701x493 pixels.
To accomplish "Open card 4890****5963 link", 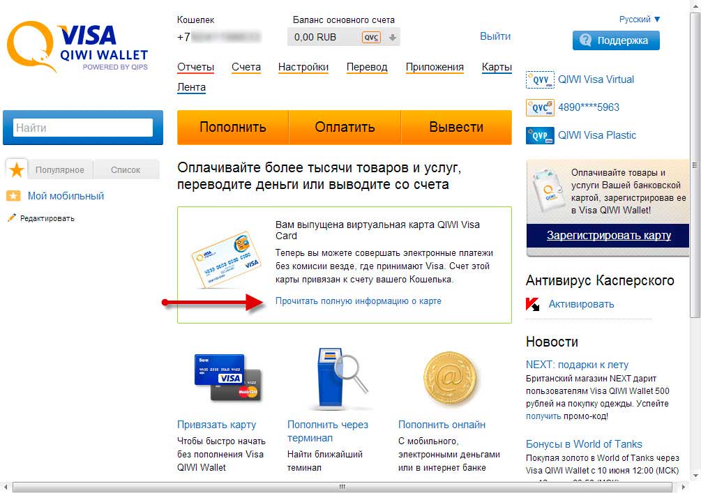I will coord(589,107).
